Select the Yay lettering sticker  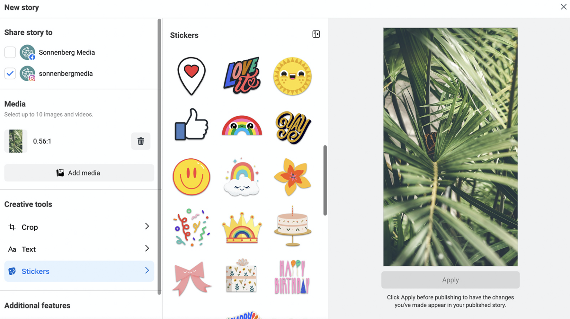293,127
